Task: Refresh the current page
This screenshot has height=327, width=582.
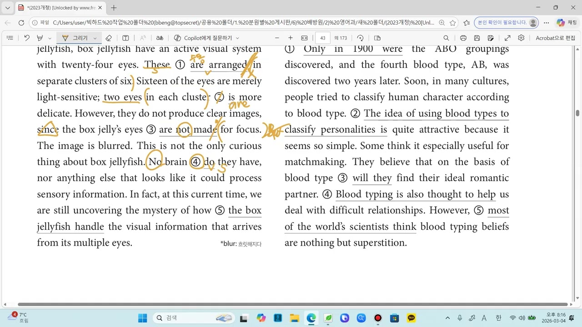Action: click(21, 23)
